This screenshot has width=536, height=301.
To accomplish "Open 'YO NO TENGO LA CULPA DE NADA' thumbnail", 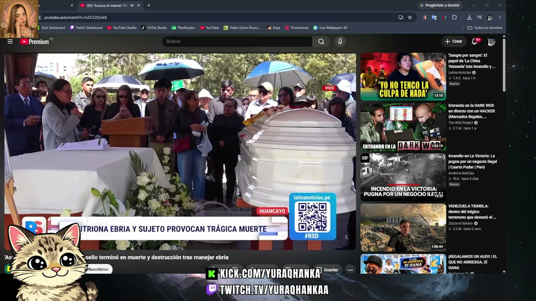I will point(403,77).
